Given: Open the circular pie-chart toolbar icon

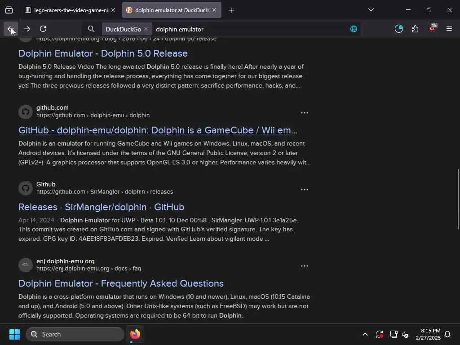Looking at the screenshot, I should click(399, 29).
